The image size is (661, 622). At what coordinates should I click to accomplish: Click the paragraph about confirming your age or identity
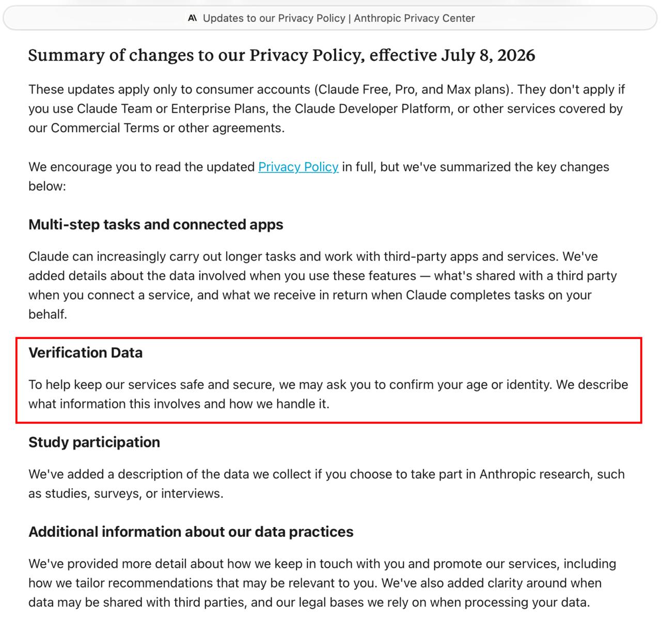click(328, 394)
